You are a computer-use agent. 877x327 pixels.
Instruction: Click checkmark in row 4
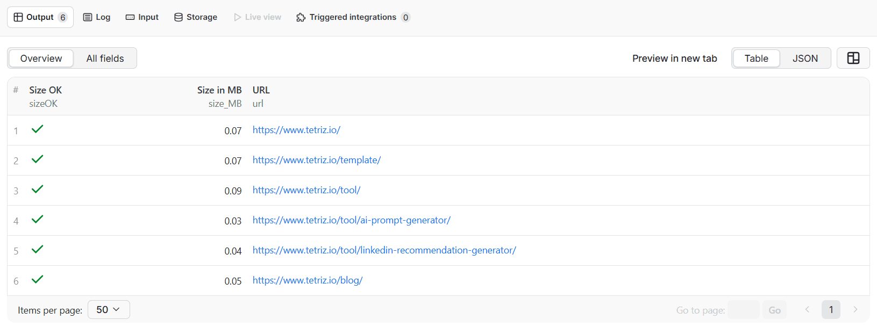[x=37, y=219]
